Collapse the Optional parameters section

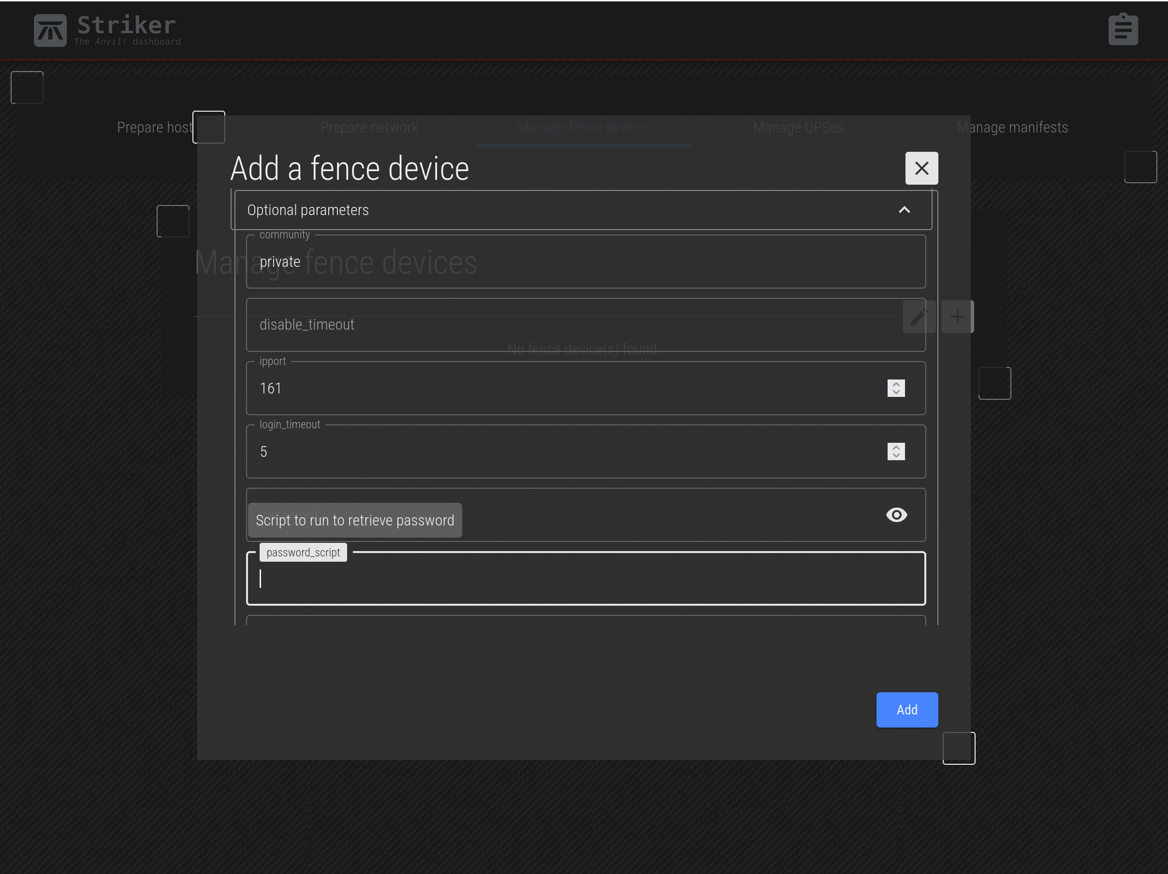[x=904, y=210]
